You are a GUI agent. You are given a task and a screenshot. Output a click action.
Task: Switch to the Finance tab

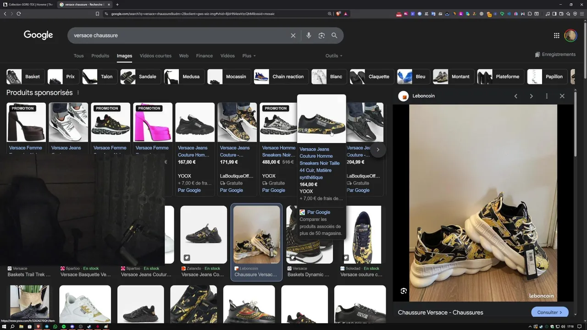point(205,56)
